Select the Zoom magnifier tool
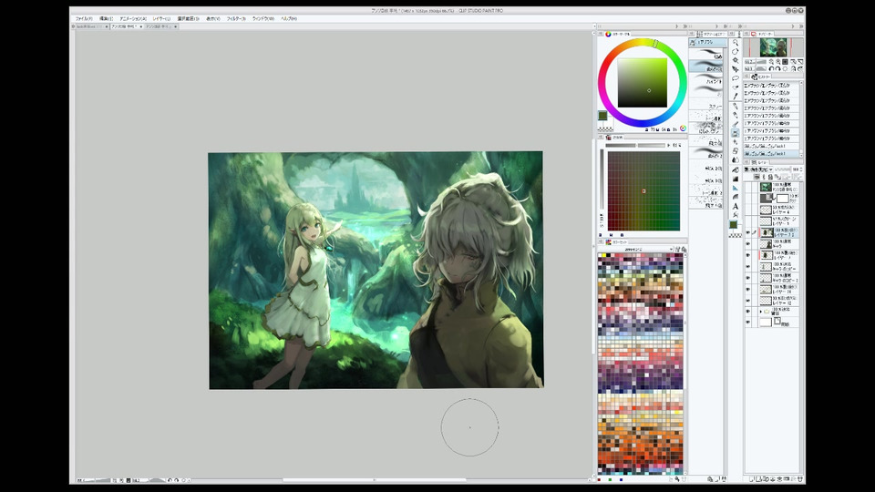 pyautogui.click(x=735, y=43)
